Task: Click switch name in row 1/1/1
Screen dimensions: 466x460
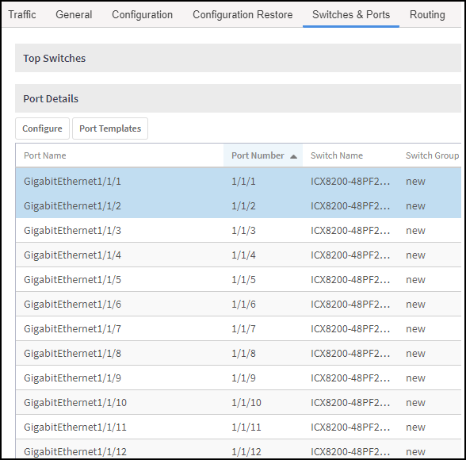Action: [x=350, y=182]
